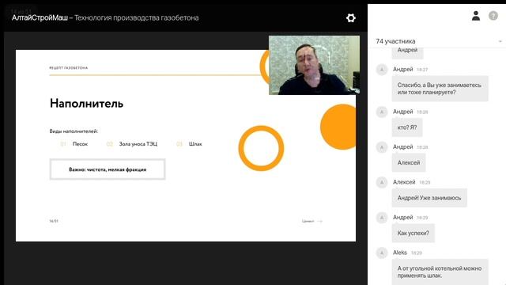The image size is (506, 285).
Task: Open the settings gear icon
Action: click(x=351, y=17)
